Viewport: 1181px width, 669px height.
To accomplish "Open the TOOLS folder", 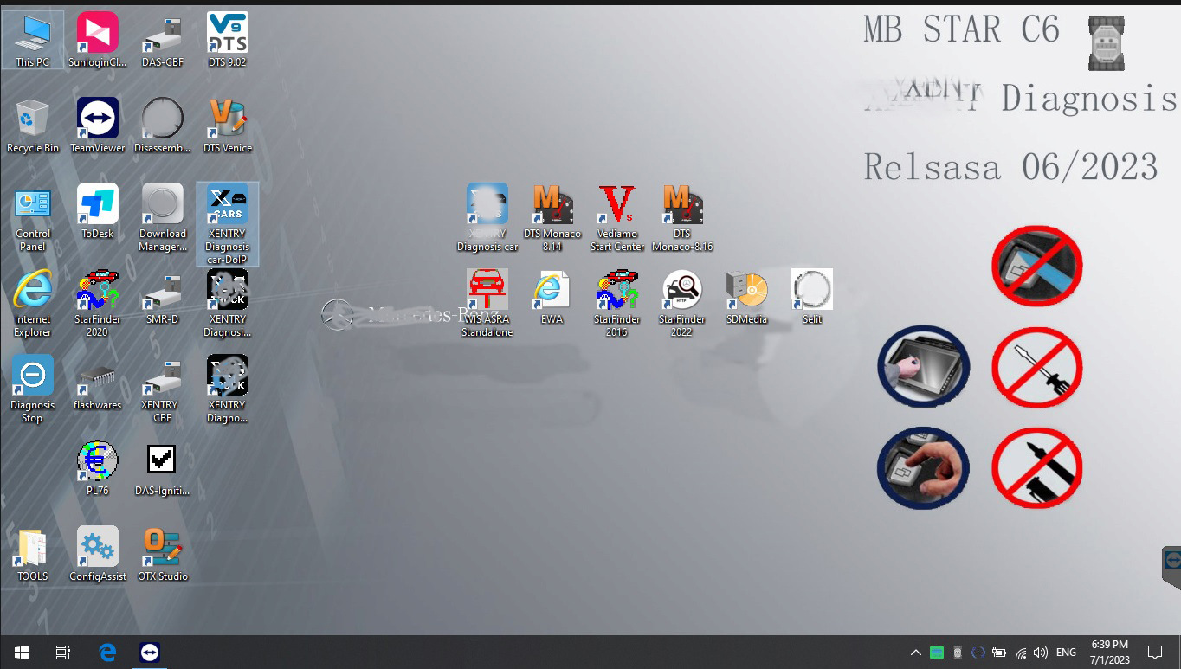I will [32, 554].
